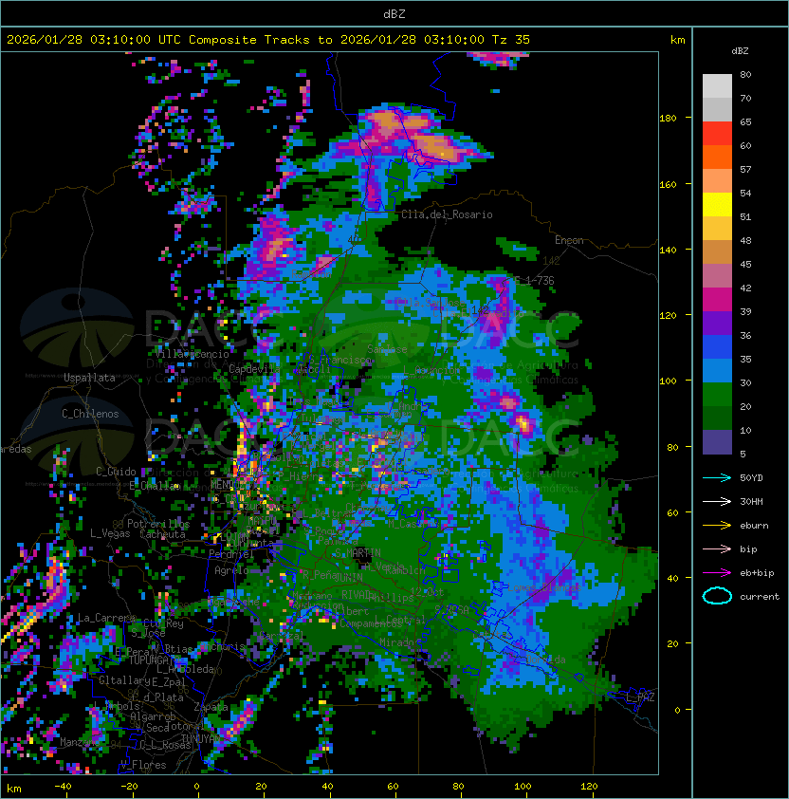This screenshot has width=789, height=799.
Task: Click the 'Potrerillos' map label
Action: 158,524
